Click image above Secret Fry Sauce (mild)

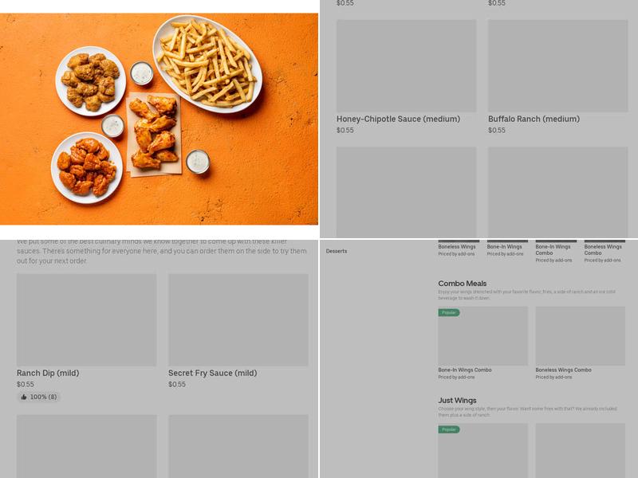click(x=238, y=320)
